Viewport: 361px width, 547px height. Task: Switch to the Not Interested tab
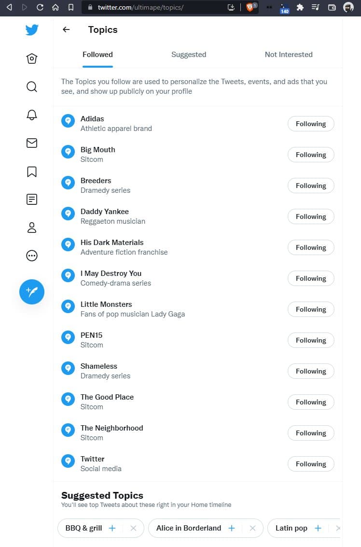[x=289, y=55]
